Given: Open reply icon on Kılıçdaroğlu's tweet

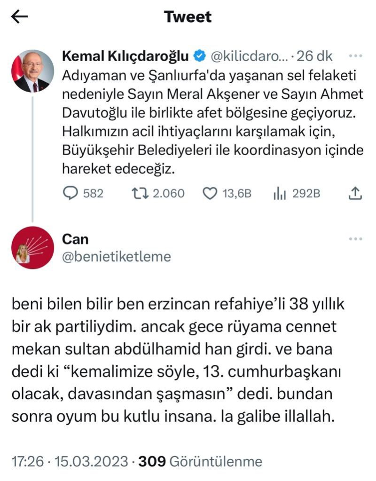Looking at the screenshot, I should 70,193.
